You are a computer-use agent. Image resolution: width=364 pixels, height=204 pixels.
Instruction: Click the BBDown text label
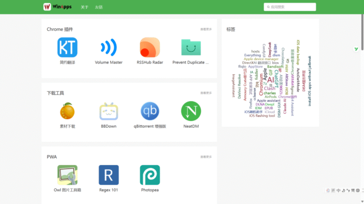point(109,126)
